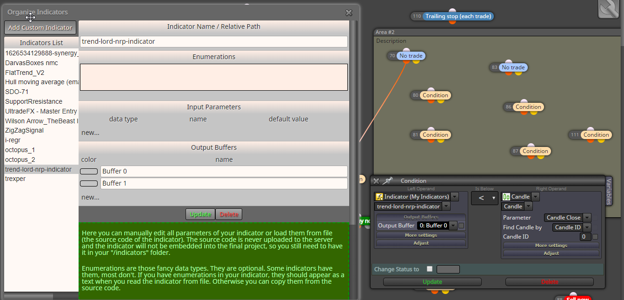This screenshot has height=300, width=624.
Task: Click the Candle ID value field
Action: tap(585, 237)
